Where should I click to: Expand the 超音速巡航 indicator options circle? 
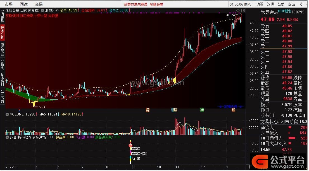tap(7, 137)
